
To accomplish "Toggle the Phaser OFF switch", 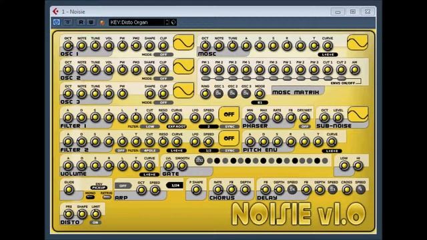I will click(304, 127).
